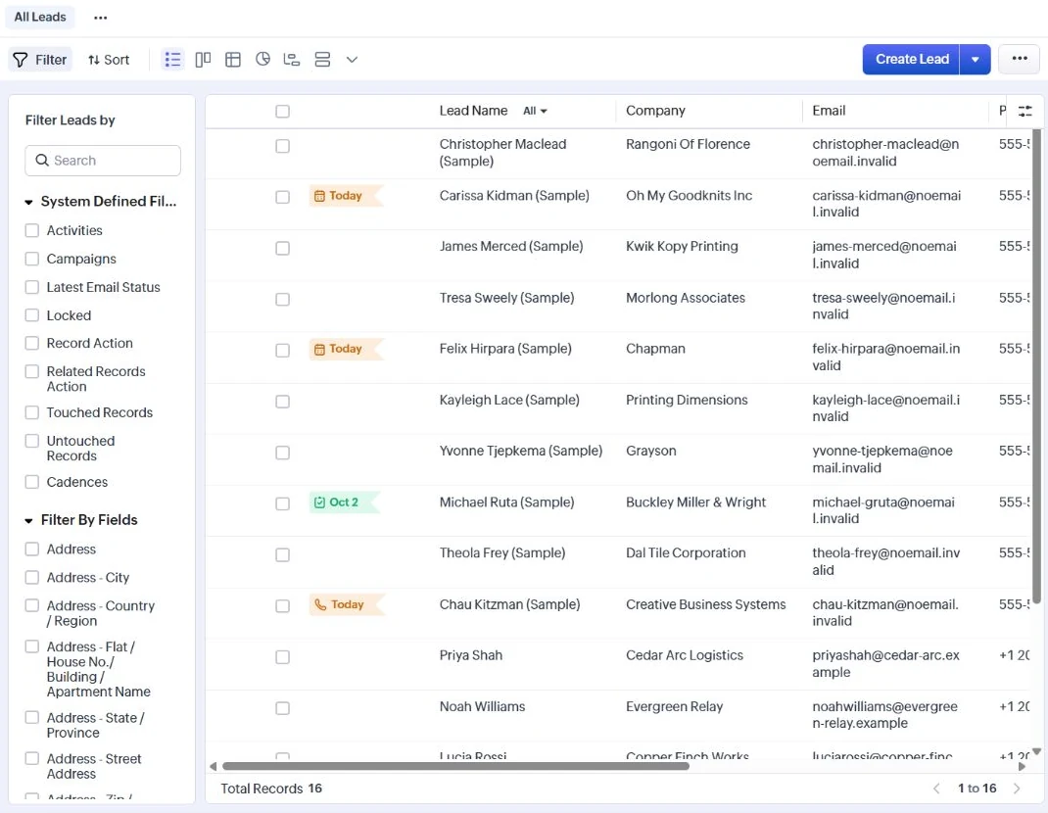Enable the Campaigns filter checkbox
Screen dimensions: 1048x813
[31, 259]
